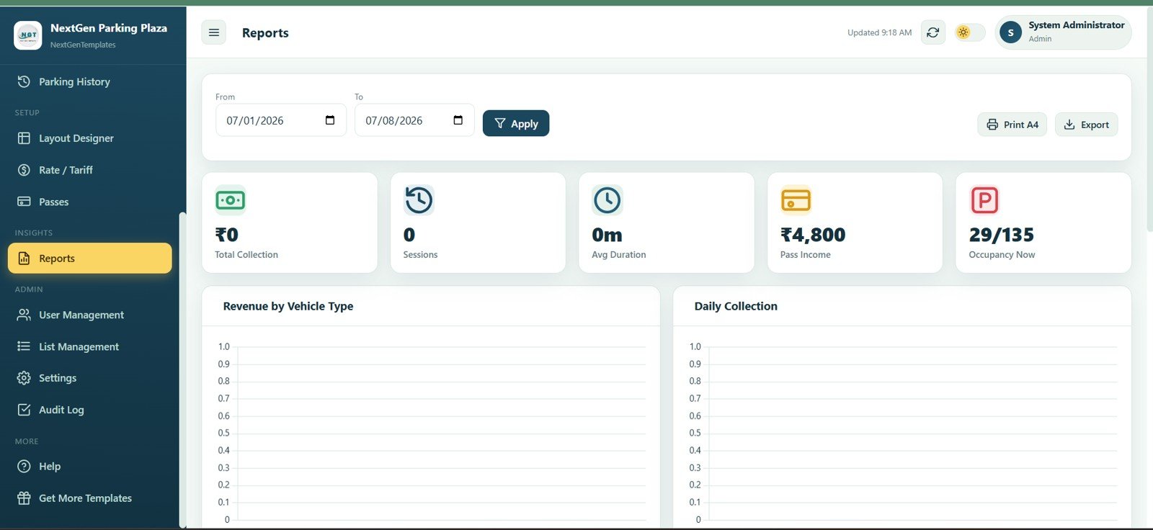Click the sidebar vertical scrollbar
Screen dimensions: 1153x530
pyautogui.click(x=183, y=369)
